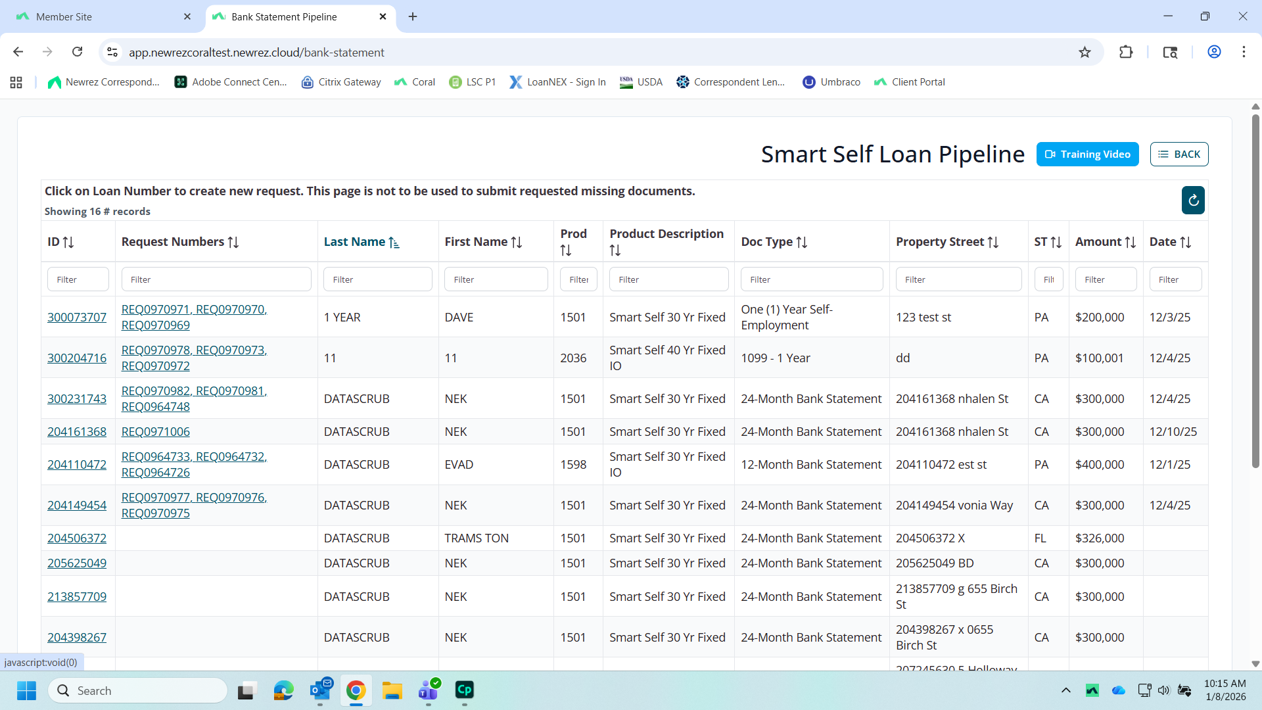Open the Training Video
Image resolution: width=1262 pixels, height=710 pixels.
[1087, 154]
